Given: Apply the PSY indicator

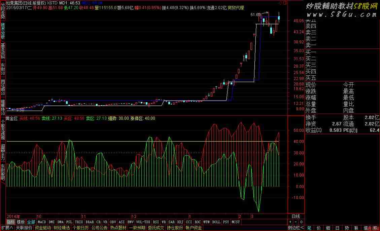Looking at the screenshot, I should 226,222.
